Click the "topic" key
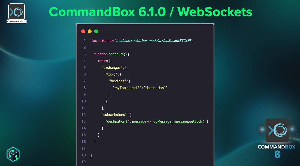This screenshot has width=300, height=166. coord(112,74)
